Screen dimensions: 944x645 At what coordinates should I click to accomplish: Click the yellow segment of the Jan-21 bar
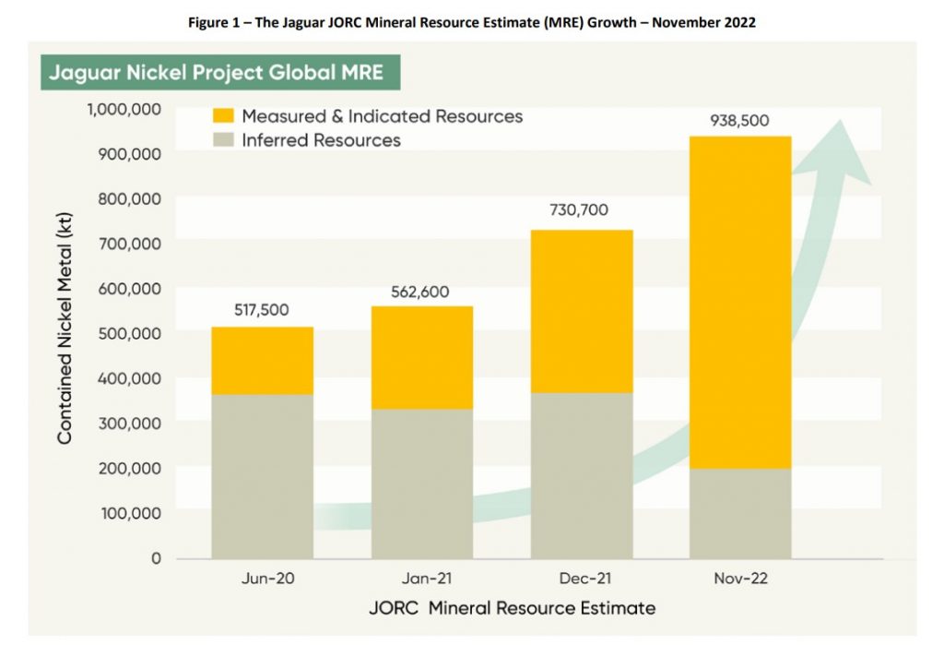coord(422,358)
